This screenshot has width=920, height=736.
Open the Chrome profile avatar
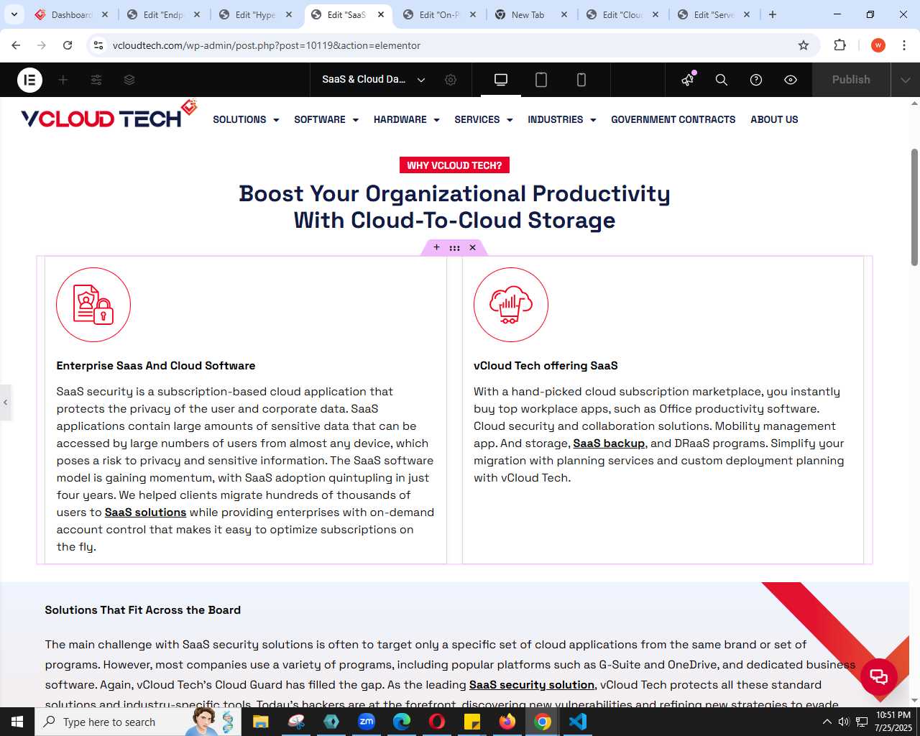pos(878,45)
